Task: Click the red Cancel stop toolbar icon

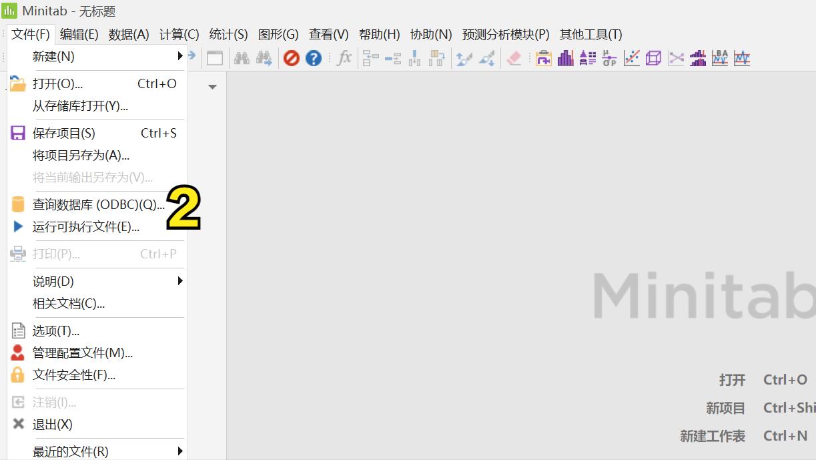Action: 292,58
